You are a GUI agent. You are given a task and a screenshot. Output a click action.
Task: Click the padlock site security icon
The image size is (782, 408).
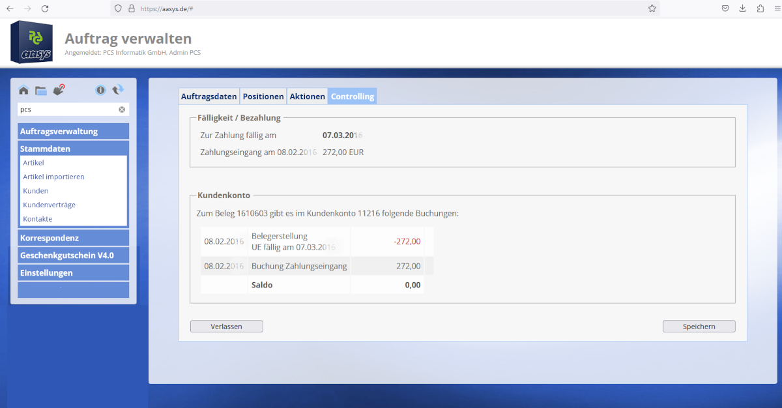point(131,8)
